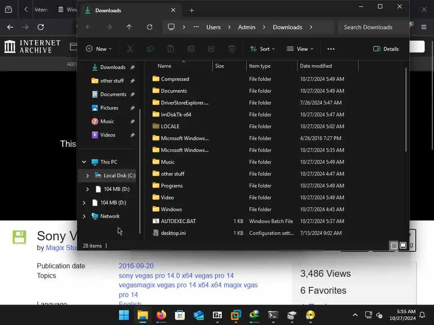Expand the chevron after Downloads in breadcrumb
Screen dimensions: 434x325
[x=311, y=27]
